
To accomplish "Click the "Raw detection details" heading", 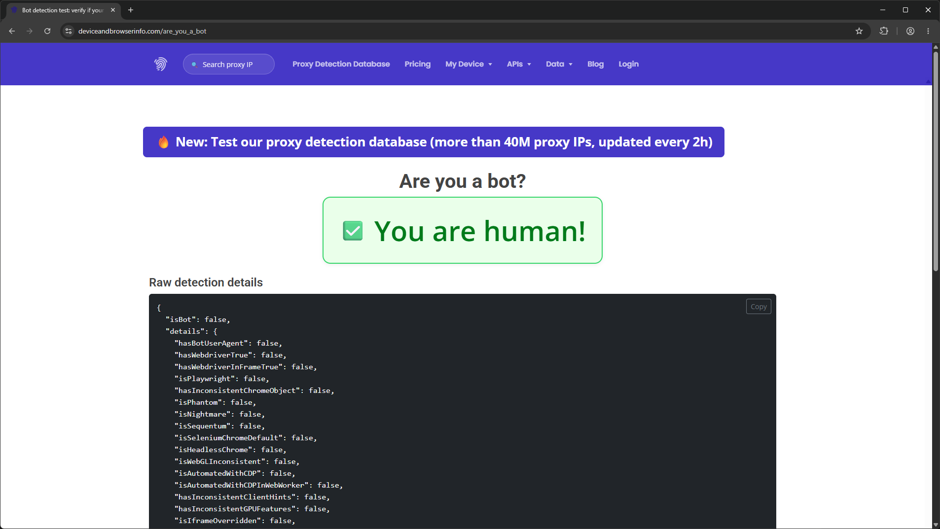I will [x=206, y=282].
